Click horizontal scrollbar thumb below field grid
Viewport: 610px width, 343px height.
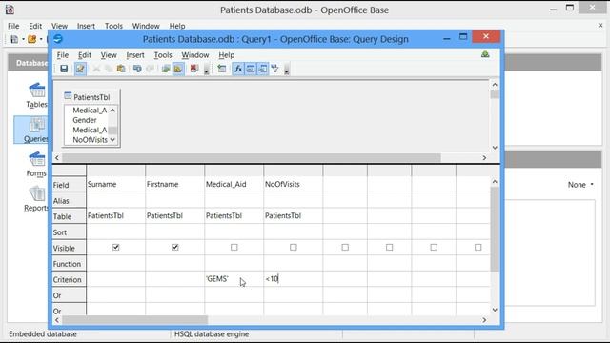(x=134, y=320)
